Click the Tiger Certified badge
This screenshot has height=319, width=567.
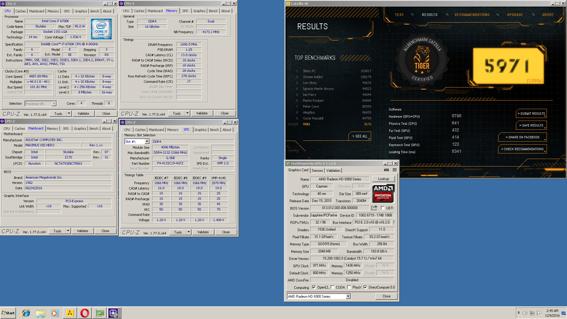pos(422,60)
